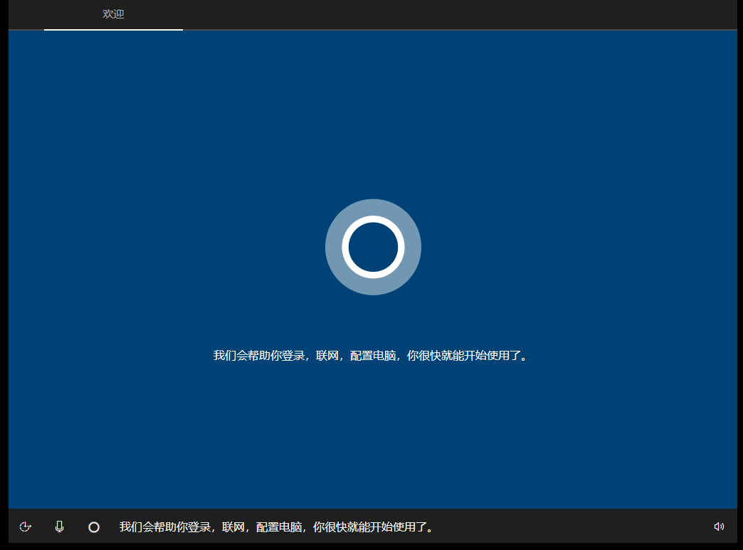The image size is (743, 550).
Task: Open the Ease of Access icon
Action: 25,527
